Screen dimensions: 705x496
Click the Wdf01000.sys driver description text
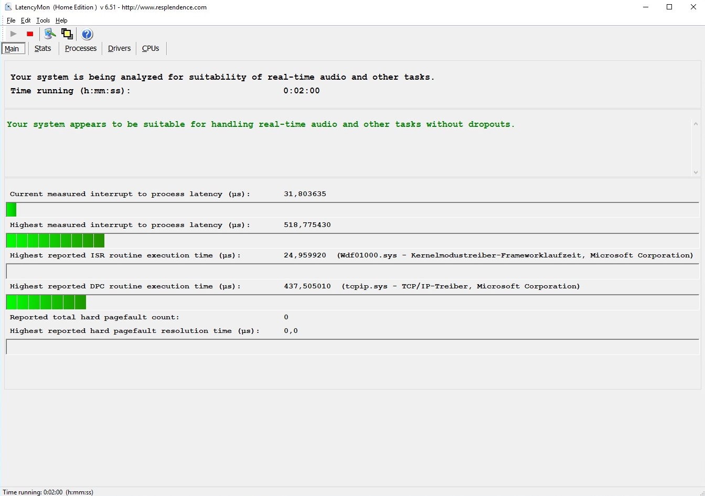[515, 255]
